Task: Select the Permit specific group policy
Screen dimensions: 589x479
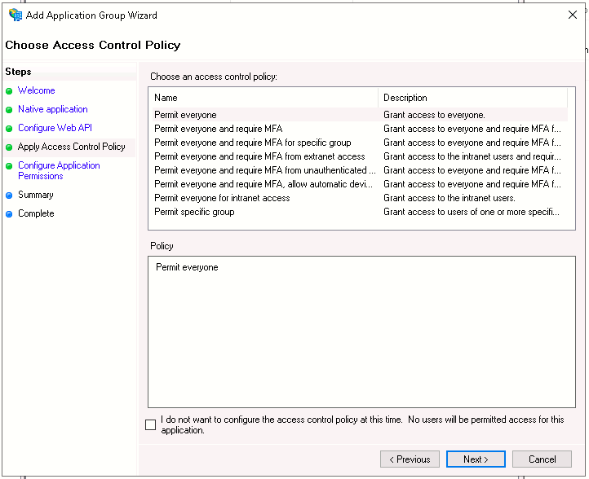Action: coord(194,212)
